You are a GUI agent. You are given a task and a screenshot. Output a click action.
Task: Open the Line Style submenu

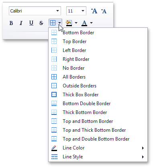(x=98, y=157)
